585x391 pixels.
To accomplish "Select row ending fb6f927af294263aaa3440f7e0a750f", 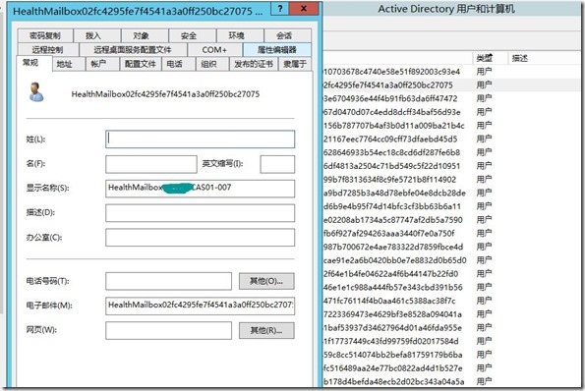I will [x=451, y=234].
